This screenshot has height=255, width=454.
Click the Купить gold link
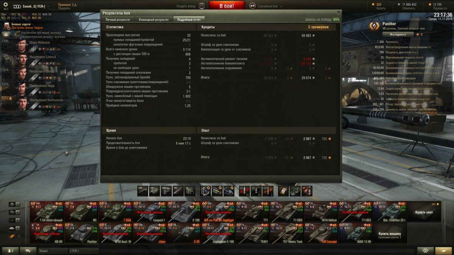[381, 8]
